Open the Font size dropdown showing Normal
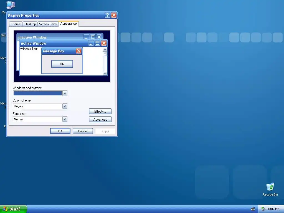The height and width of the screenshot is (213, 284). (x=40, y=119)
